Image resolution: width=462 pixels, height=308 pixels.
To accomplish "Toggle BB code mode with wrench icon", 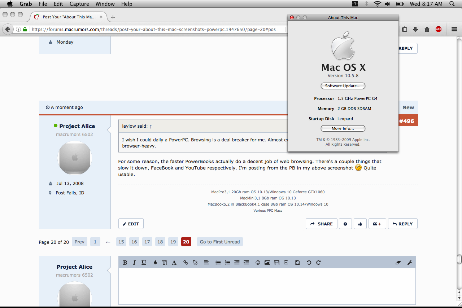I will click(410, 263).
